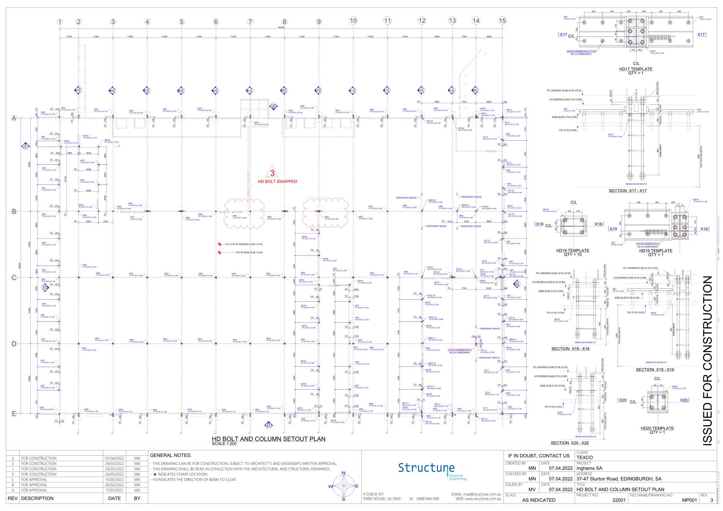Select 'INDICATES STAMP LOCATION.' note

(x=183, y=475)
